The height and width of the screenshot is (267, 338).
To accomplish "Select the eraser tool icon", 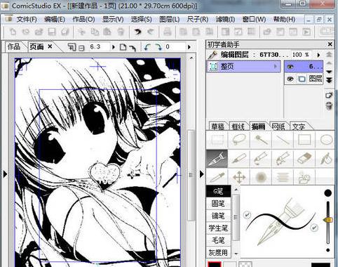I will pyautogui.click(x=304, y=159).
